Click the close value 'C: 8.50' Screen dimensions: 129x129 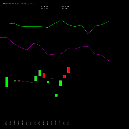pyautogui.click(x=45, y=7)
